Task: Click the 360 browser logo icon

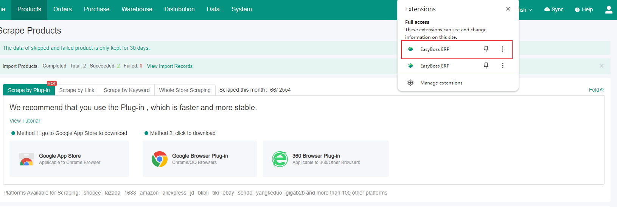Action: [x=280, y=159]
